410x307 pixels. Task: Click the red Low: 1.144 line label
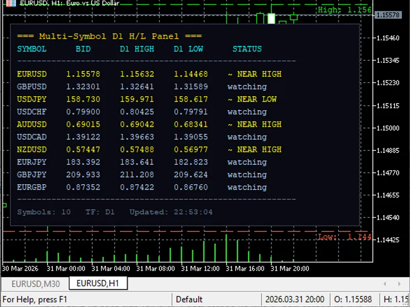(x=344, y=237)
